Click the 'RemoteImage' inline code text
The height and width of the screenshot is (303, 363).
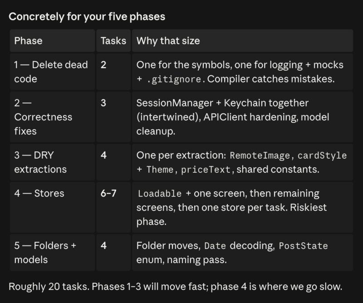coord(260,156)
